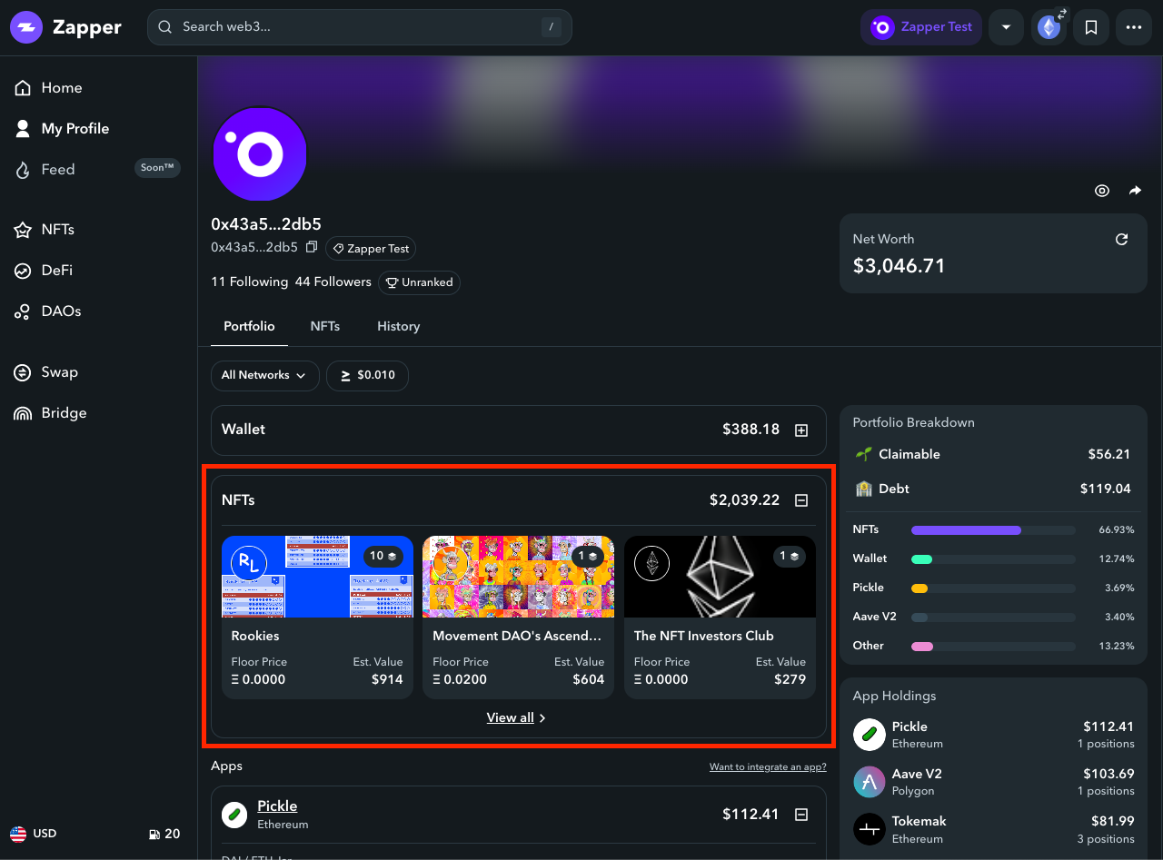The height and width of the screenshot is (860, 1163).
Task: Share profile using arrow icon
Action: (1135, 191)
